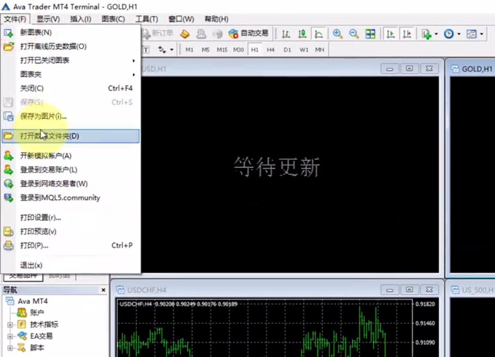Toggle chart shift icon

tap(407, 34)
